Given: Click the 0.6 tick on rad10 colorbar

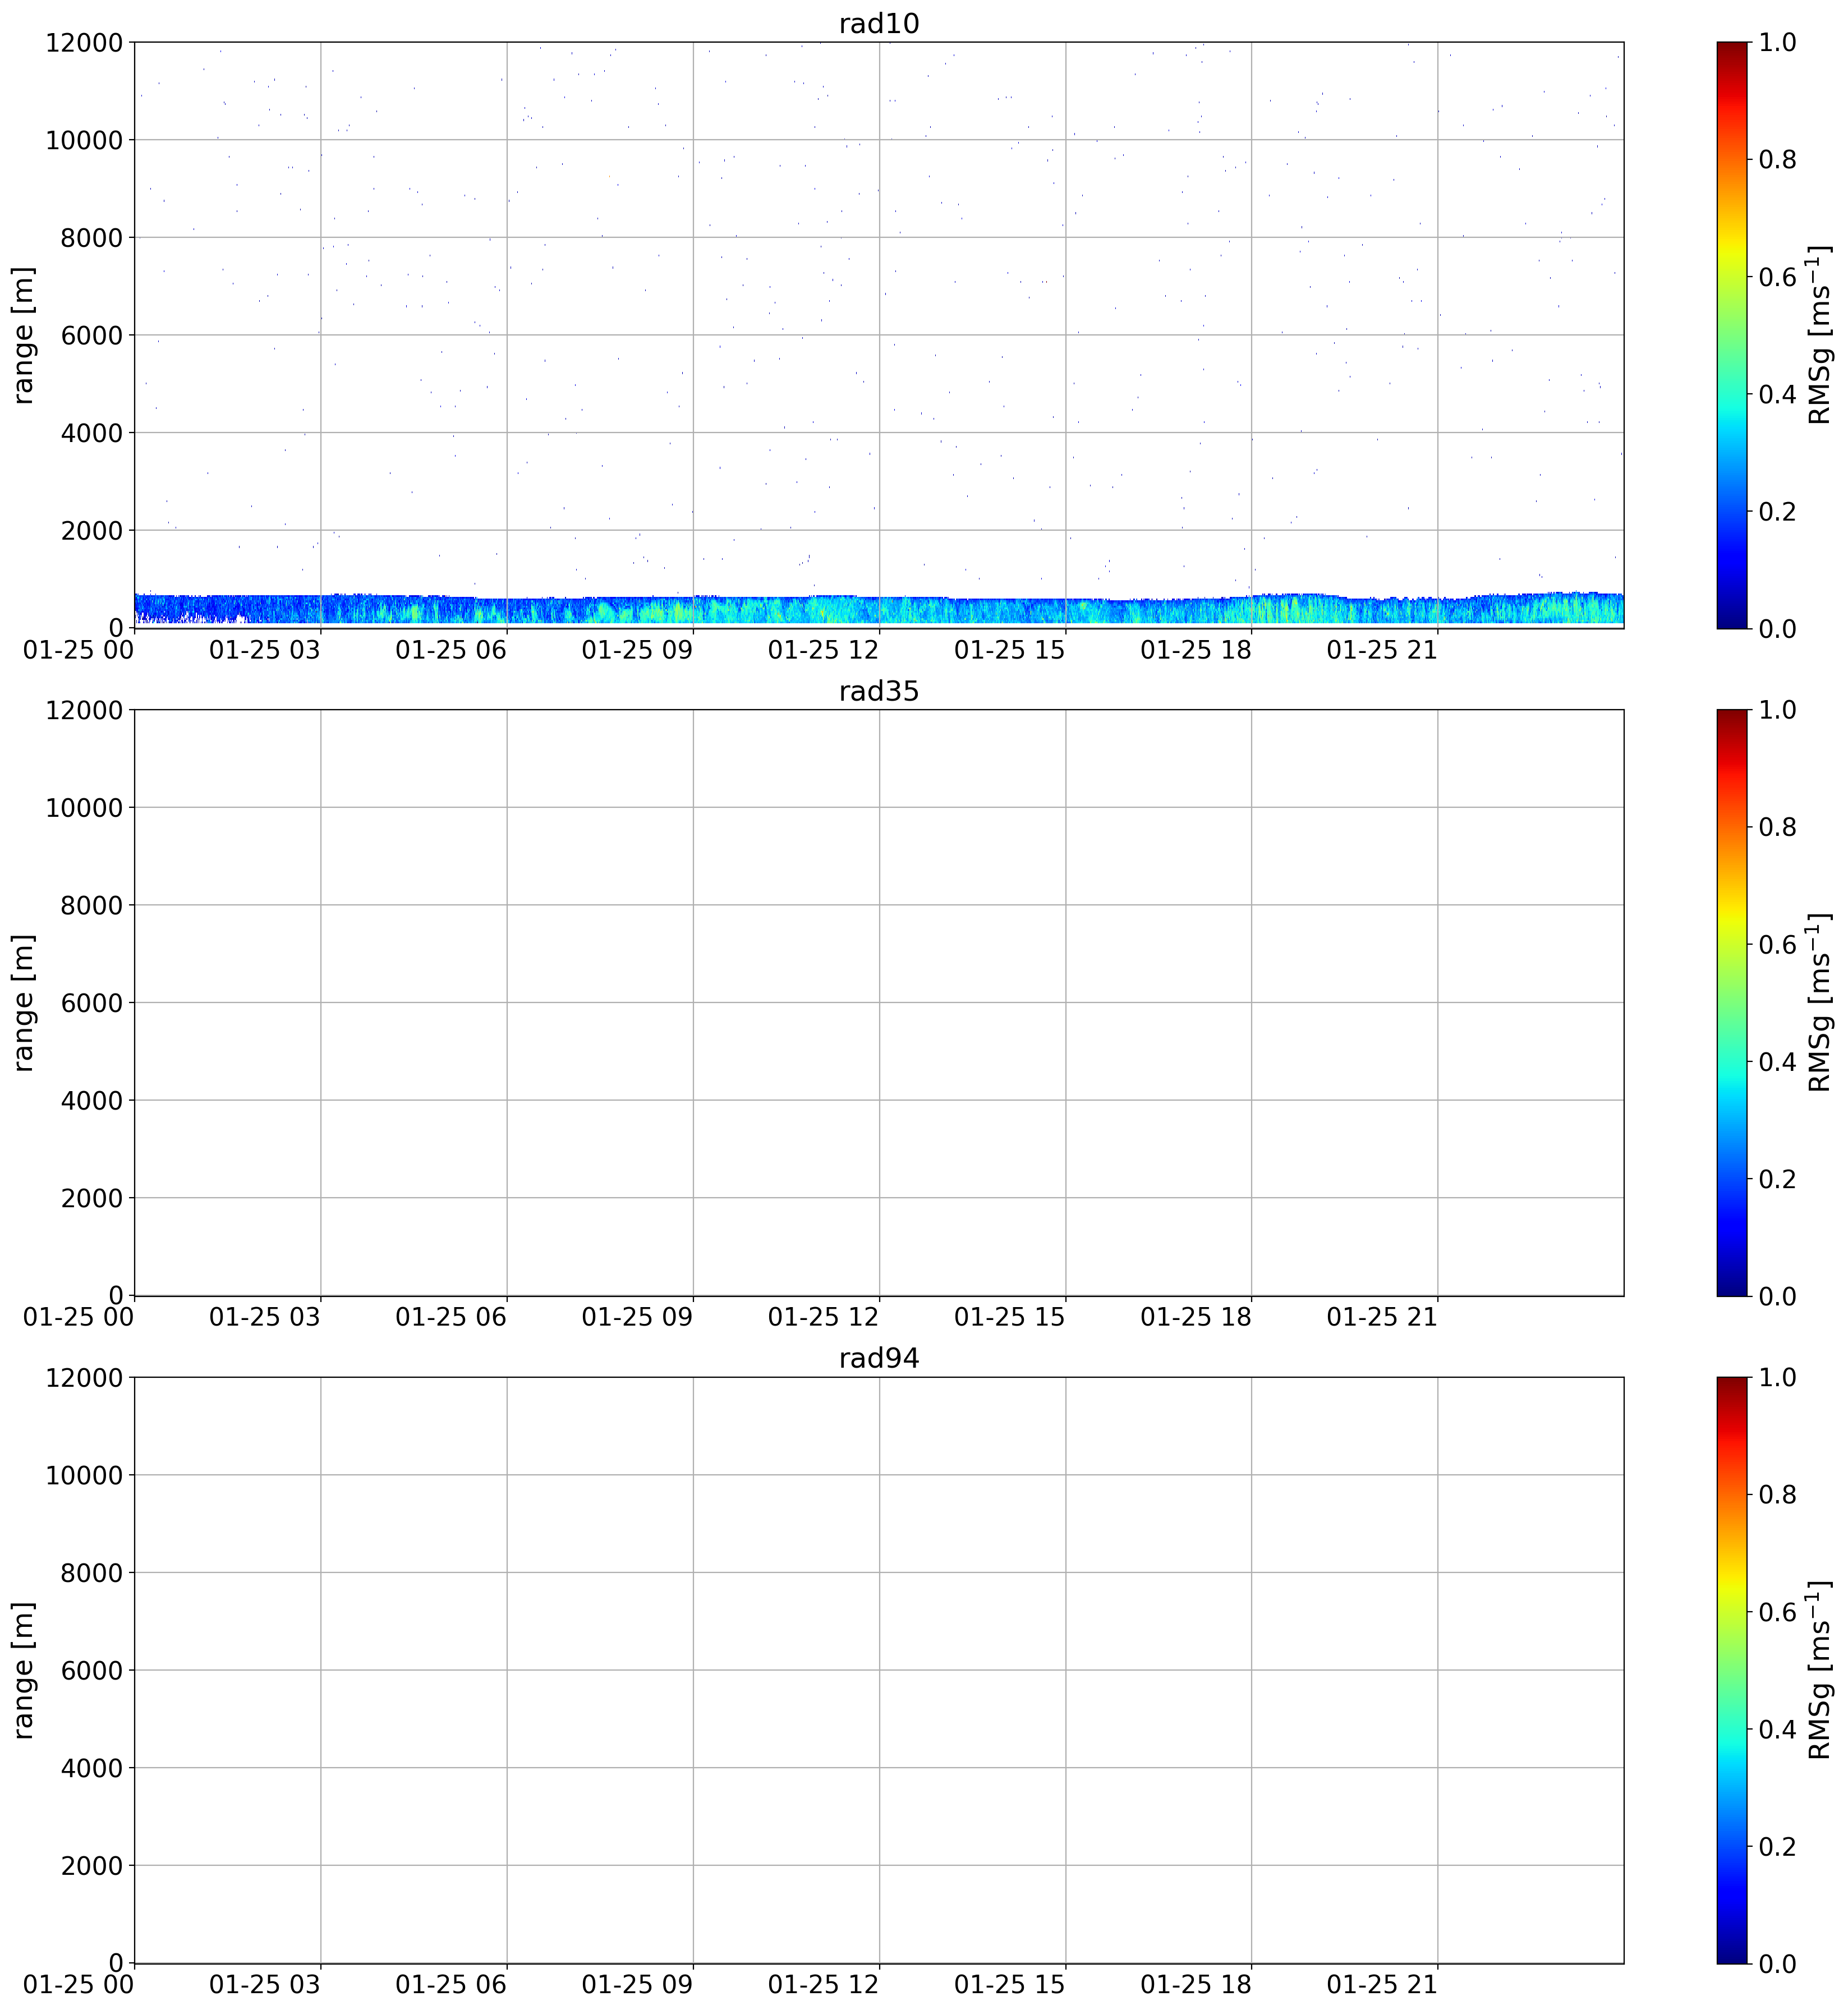Looking at the screenshot, I should coord(1778,277).
